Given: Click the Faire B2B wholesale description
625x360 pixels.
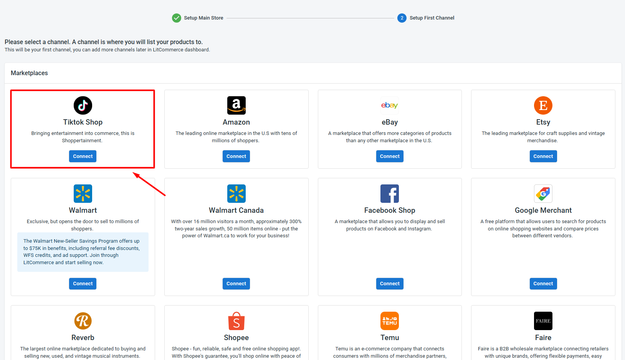Looking at the screenshot, I should pos(543,352).
